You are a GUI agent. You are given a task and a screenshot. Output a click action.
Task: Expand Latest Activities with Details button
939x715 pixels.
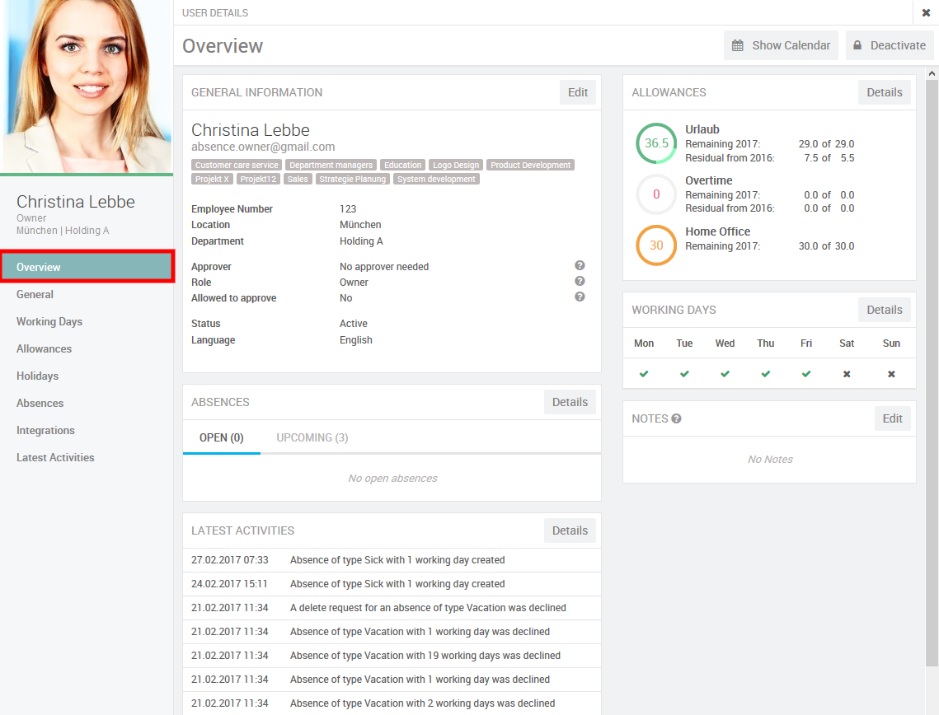coord(570,530)
